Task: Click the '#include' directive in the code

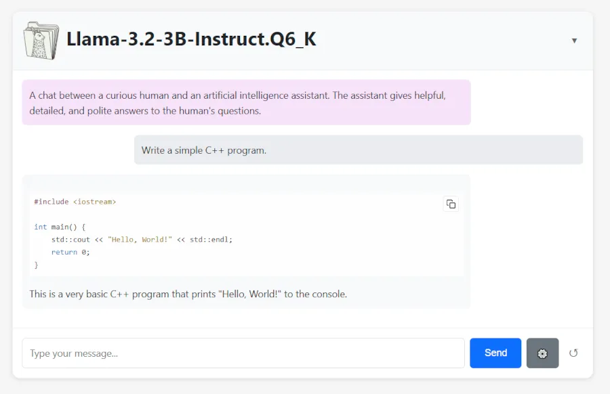Action: [52, 202]
